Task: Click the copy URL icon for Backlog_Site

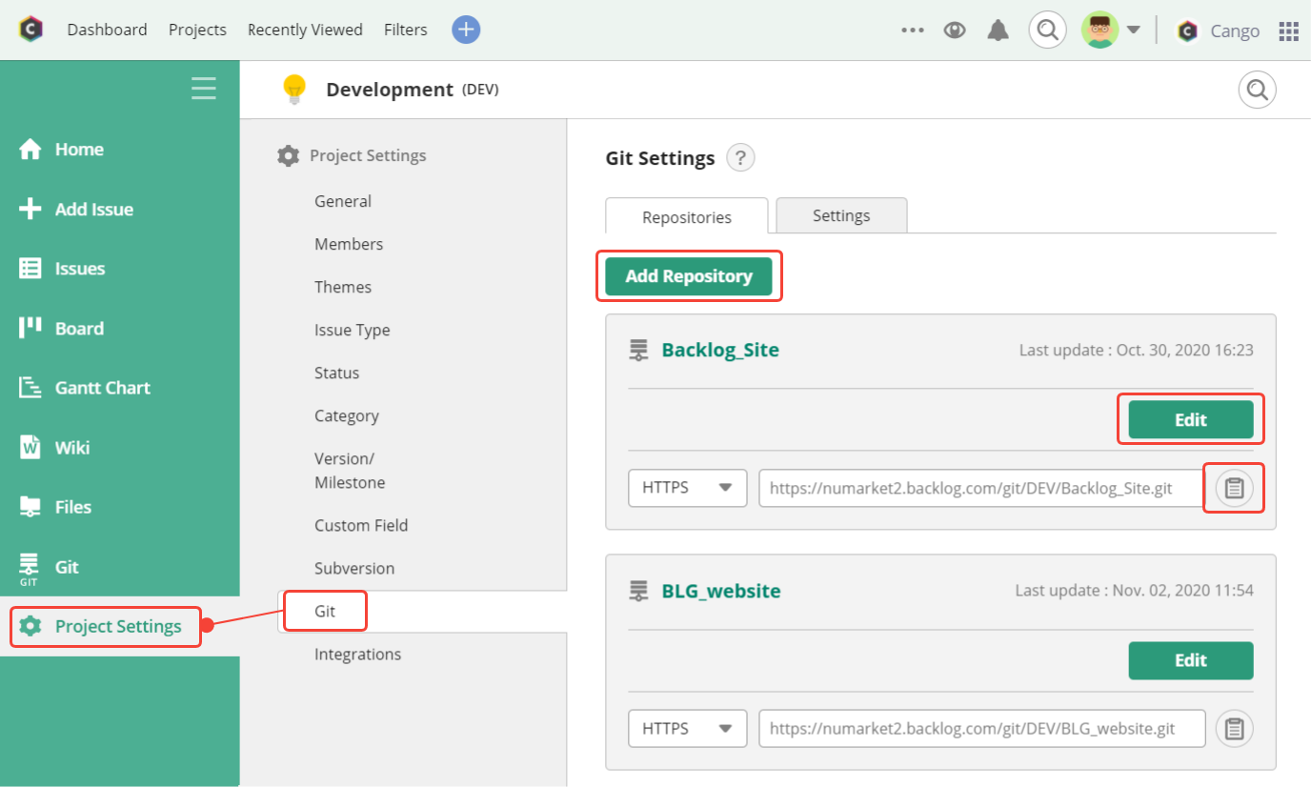Action: point(1234,488)
